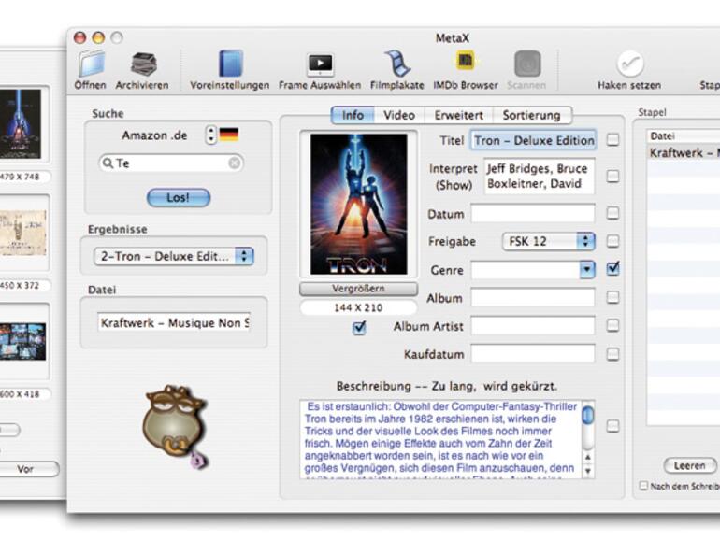Click the Leeren button
The image size is (720, 540).
690,465
